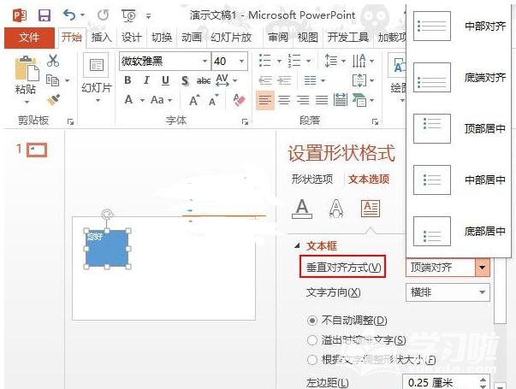Viewport: 516px width, 389px height.
Task: Open the 文字方向 横排 dropdown
Action: pos(447,292)
